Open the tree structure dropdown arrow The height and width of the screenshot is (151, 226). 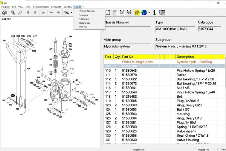click(72, 13)
